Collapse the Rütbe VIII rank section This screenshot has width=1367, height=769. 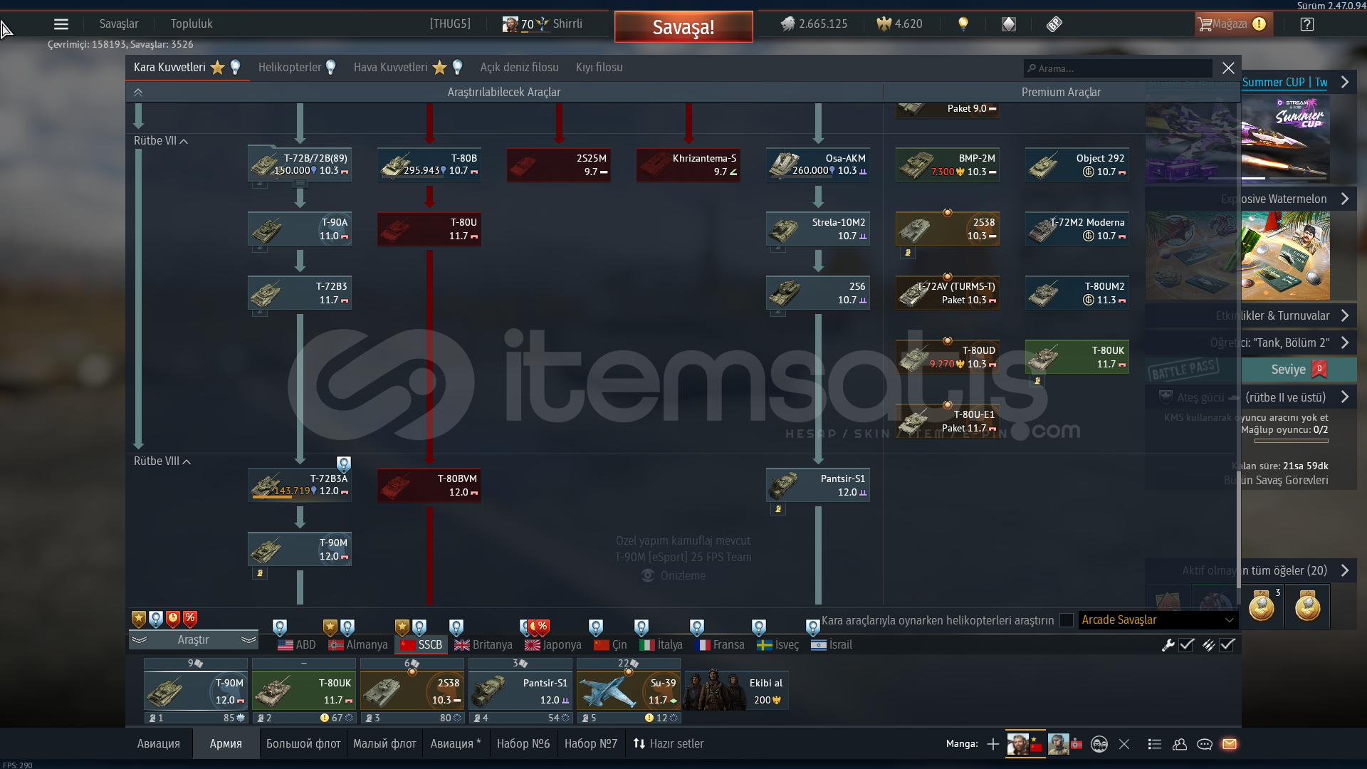[187, 461]
